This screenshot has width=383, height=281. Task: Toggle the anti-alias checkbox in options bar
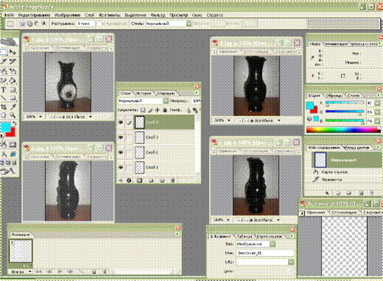coord(99,24)
